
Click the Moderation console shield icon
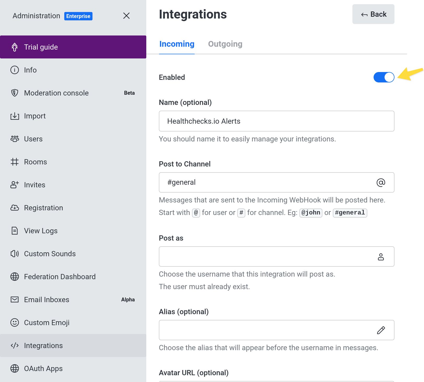tap(15, 93)
